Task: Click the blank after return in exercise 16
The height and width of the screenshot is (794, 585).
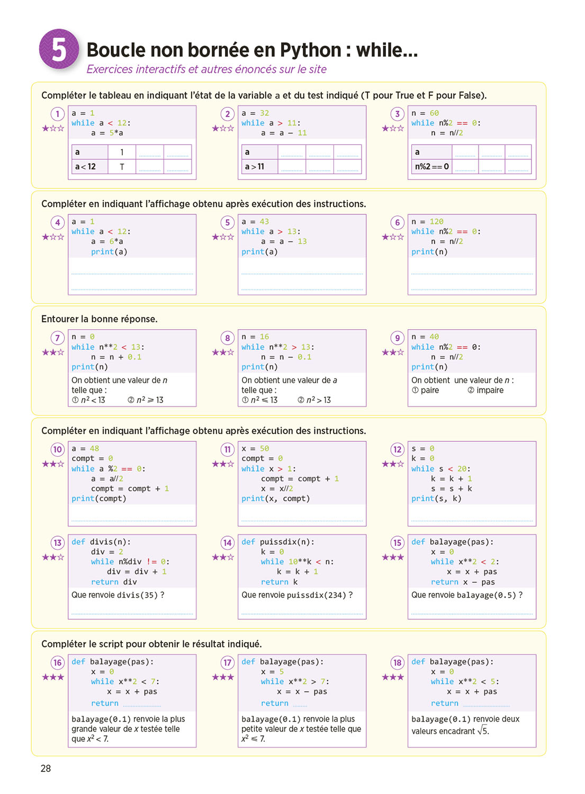Action: [141, 704]
